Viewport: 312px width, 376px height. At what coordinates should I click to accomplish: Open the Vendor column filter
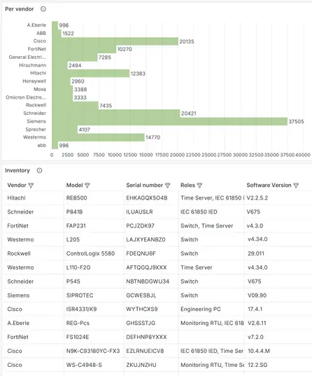pos(31,186)
